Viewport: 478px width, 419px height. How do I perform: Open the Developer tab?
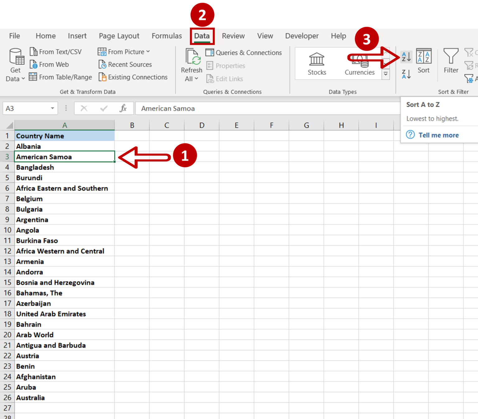tap(302, 36)
